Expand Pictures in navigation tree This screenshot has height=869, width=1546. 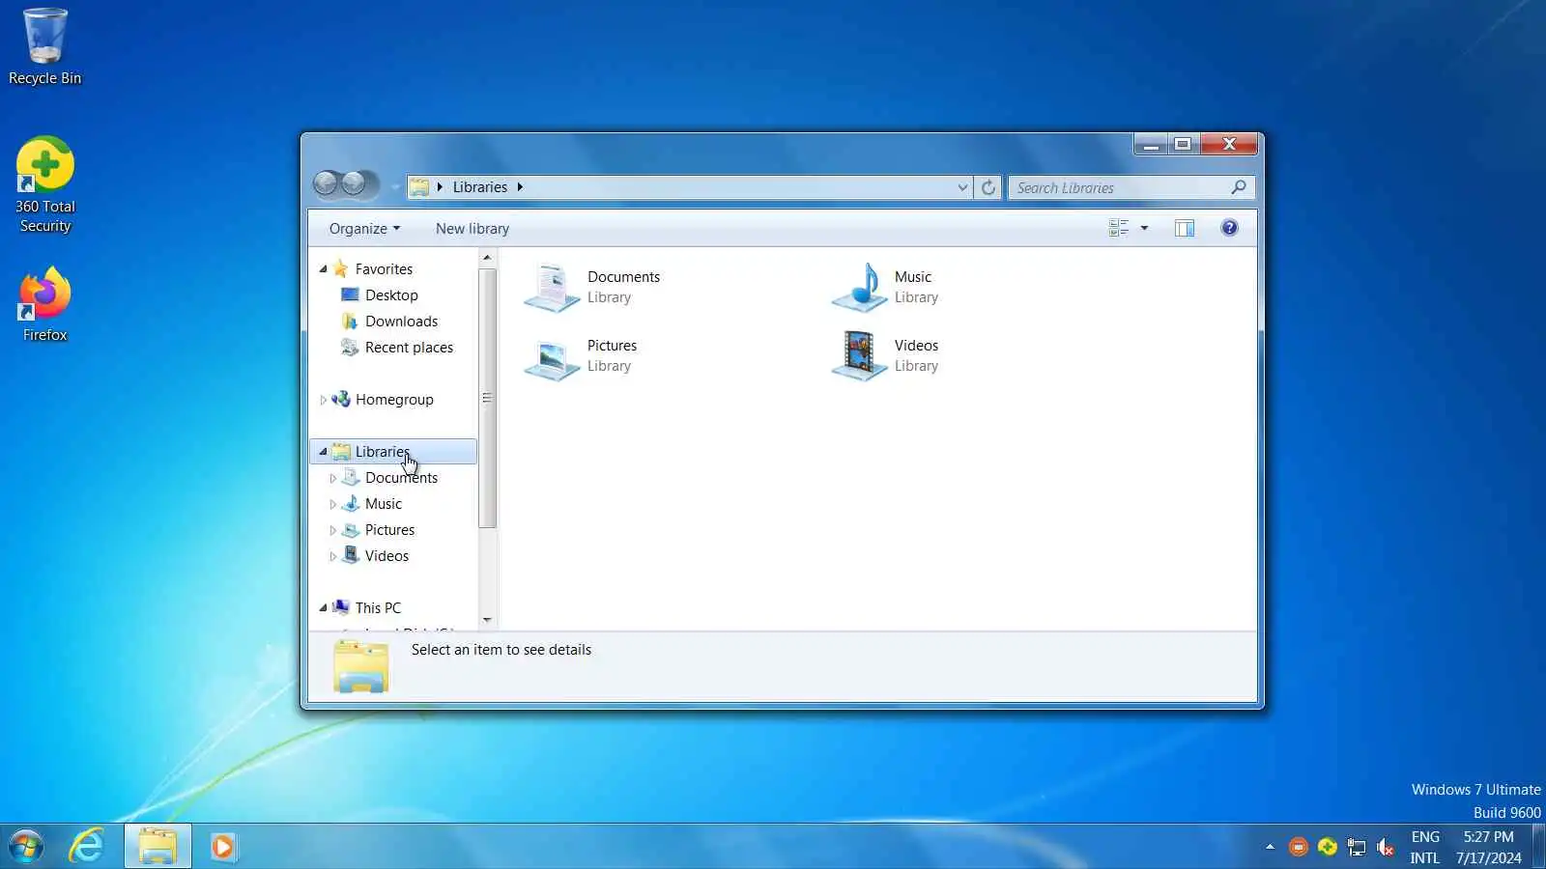point(332,530)
